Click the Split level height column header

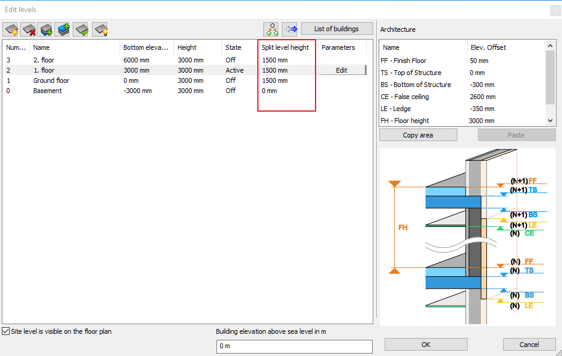(285, 47)
